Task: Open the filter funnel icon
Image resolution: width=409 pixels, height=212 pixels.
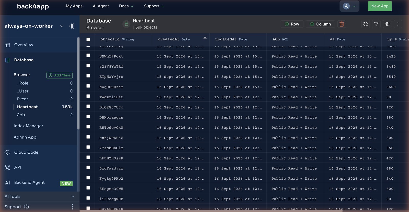Action: pos(376,24)
